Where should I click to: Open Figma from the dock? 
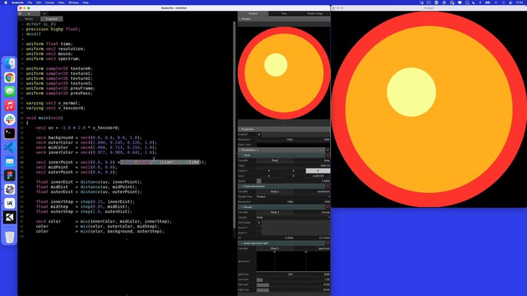tap(10, 175)
